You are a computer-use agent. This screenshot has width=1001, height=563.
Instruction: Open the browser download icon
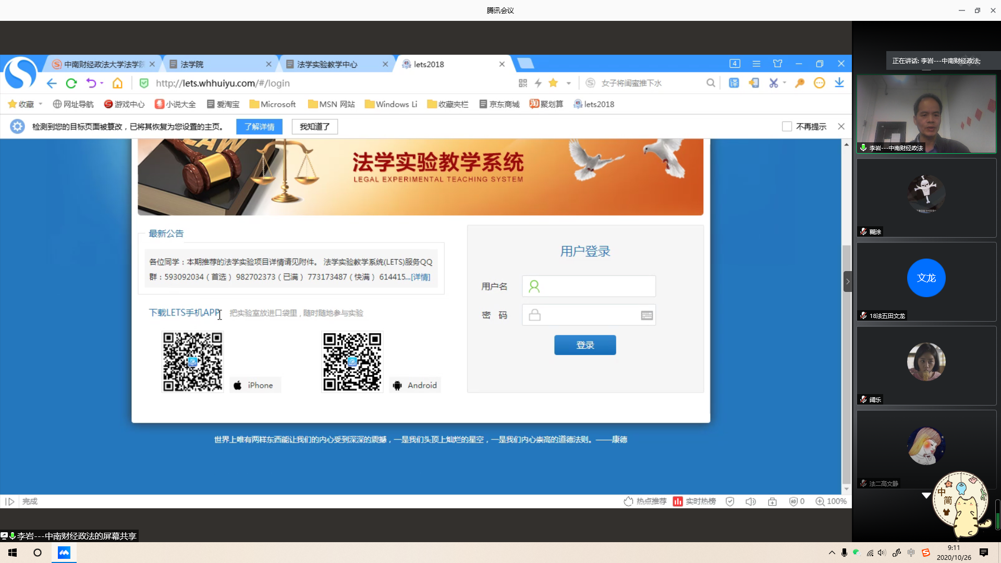coord(839,83)
